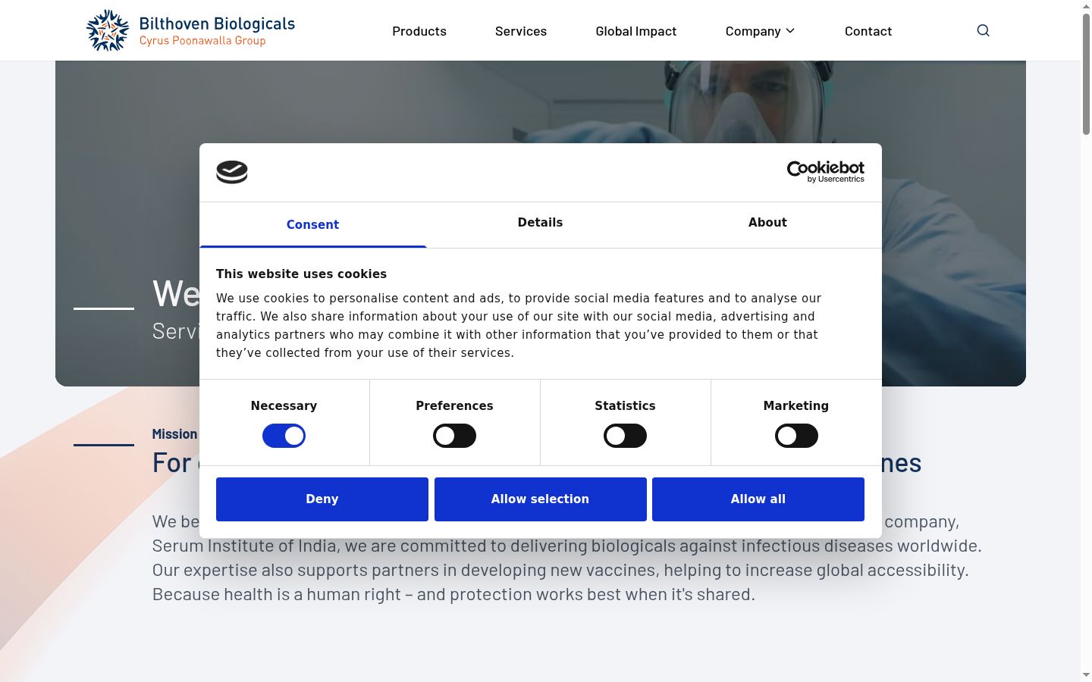Open the site search icon
The height and width of the screenshot is (682, 1092).
(x=983, y=30)
